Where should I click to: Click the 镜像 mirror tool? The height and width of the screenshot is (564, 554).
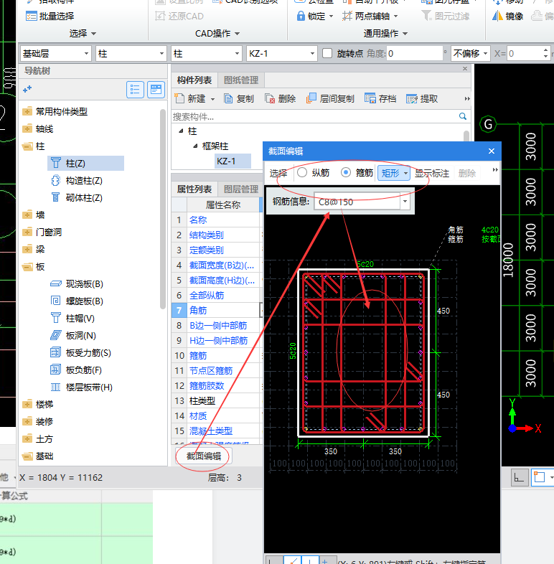point(507,17)
